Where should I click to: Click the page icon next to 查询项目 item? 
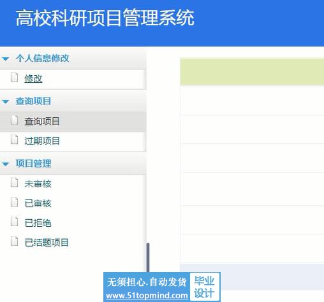pos(14,120)
